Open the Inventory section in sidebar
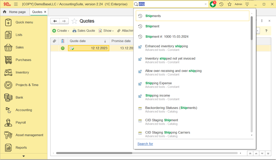This screenshot has width=276, height=160. tap(22, 73)
